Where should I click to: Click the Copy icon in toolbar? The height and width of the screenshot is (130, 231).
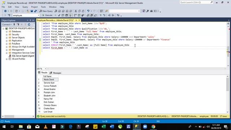pyautogui.click(x=79, y=11)
